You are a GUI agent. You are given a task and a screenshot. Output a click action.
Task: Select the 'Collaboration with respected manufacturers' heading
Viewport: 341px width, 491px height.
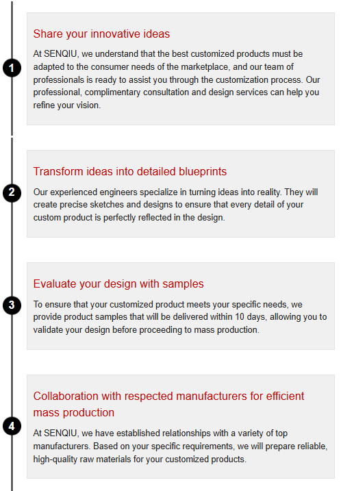[x=168, y=404]
